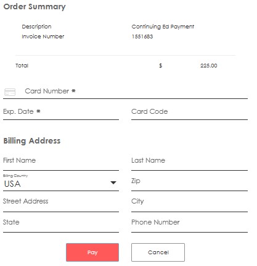
Task: Click the Street Address field
Action: click(x=61, y=202)
